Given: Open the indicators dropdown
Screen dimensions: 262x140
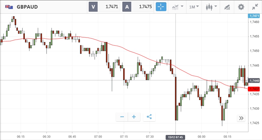Looking at the screenshot, I should (x=178, y=7).
